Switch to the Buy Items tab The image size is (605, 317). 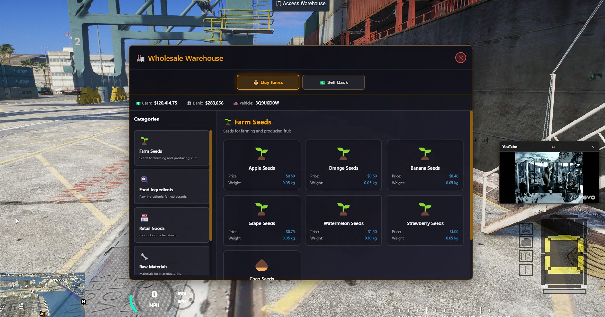(268, 82)
